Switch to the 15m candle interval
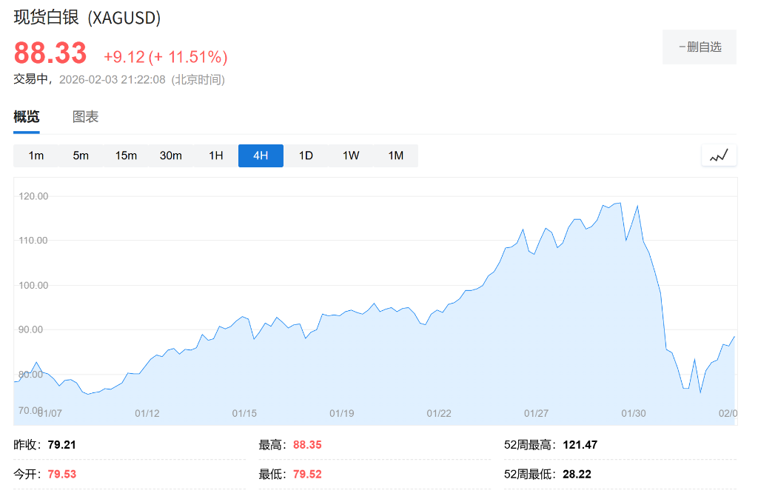This screenshot has width=758, height=499. coord(126,155)
